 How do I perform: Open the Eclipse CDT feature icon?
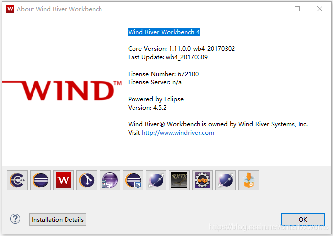(x=17, y=180)
